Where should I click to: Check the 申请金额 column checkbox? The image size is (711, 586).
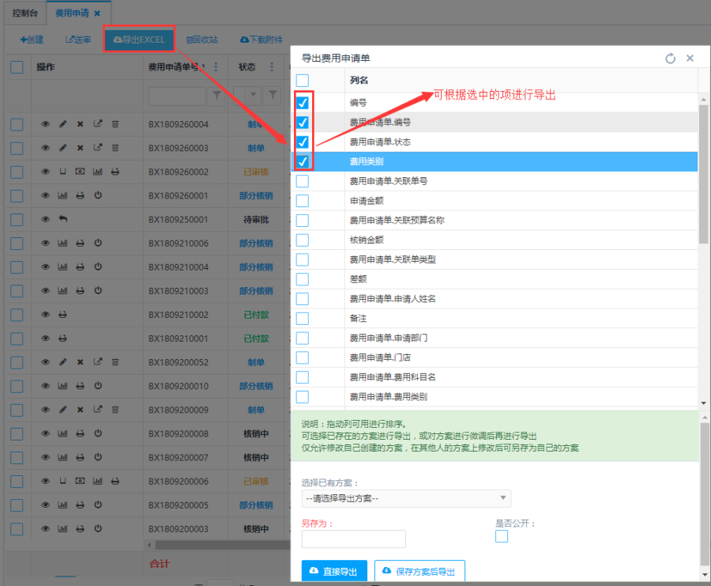point(303,201)
